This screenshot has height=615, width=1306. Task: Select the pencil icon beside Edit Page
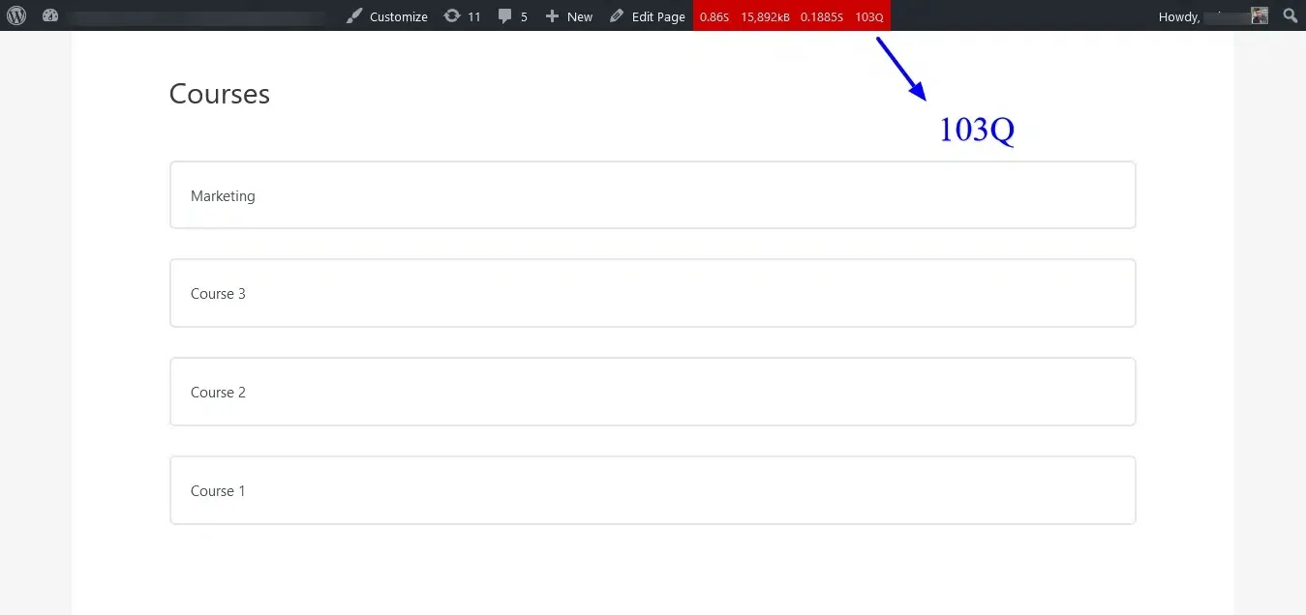(x=615, y=15)
